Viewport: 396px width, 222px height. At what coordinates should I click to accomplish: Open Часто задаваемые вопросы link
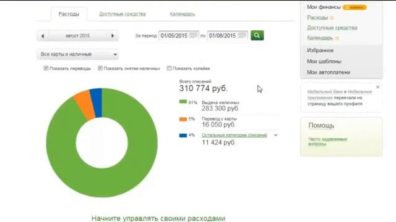tap(327, 141)
